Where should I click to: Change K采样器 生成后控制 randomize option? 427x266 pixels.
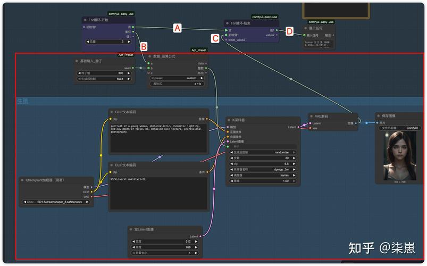[x=263, y=152]
